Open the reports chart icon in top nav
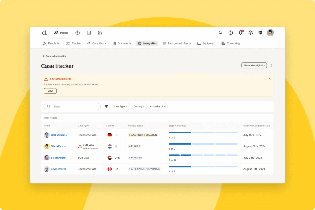This screenshot has height=210, width=315. (x=89, y=33)
